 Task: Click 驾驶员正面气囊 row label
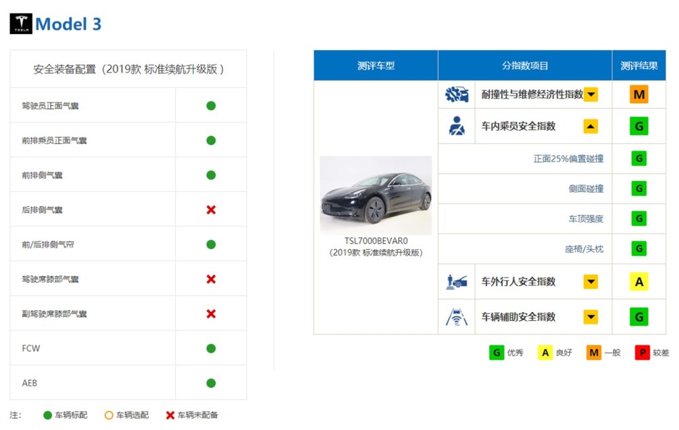(50, 106)
